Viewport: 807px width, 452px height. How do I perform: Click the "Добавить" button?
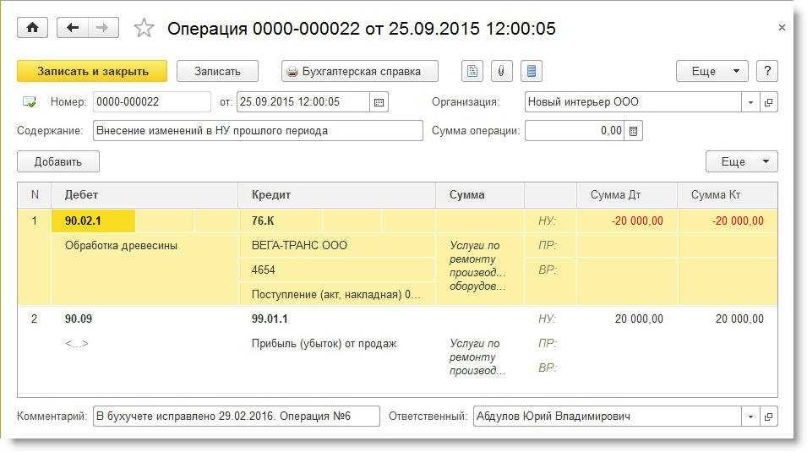[x=58, y=161]
